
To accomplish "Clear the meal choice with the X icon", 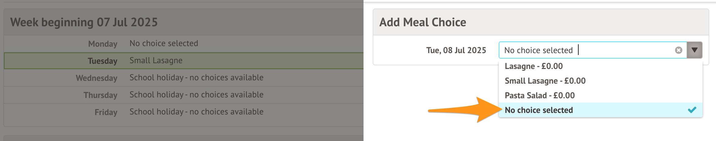I will click(678, 50).
